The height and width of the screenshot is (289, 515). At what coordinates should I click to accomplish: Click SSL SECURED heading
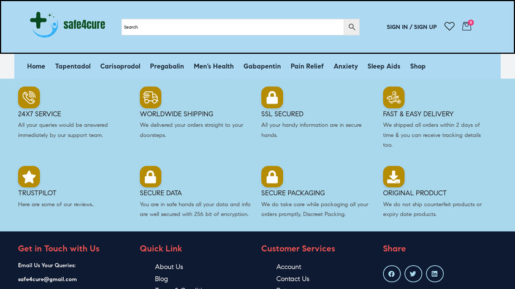pos(282,114)
